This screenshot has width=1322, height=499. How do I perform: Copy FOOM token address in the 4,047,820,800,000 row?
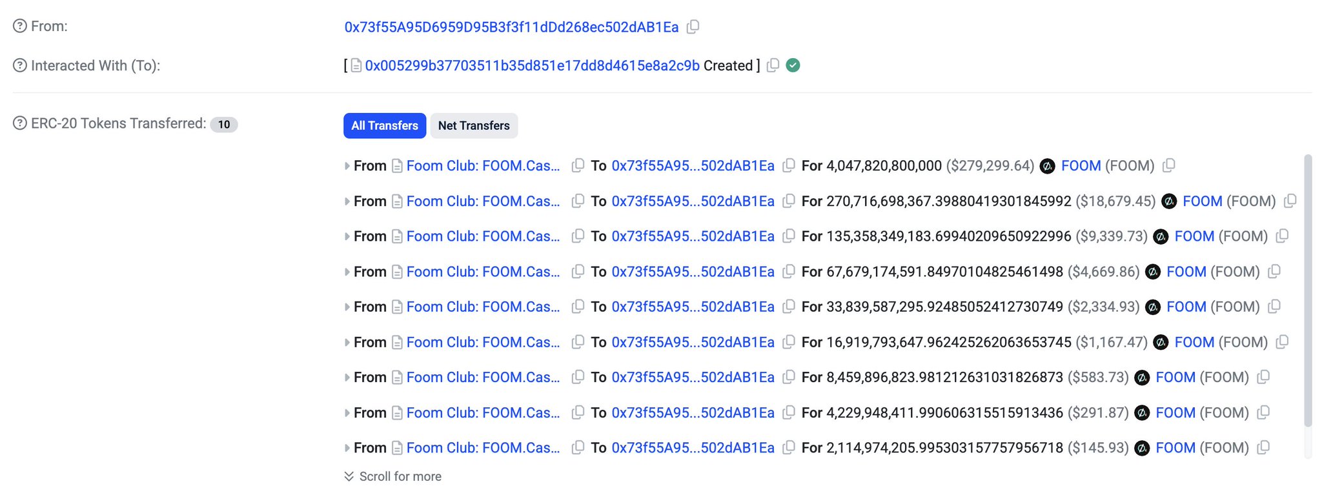click(x=1168, y=166)
